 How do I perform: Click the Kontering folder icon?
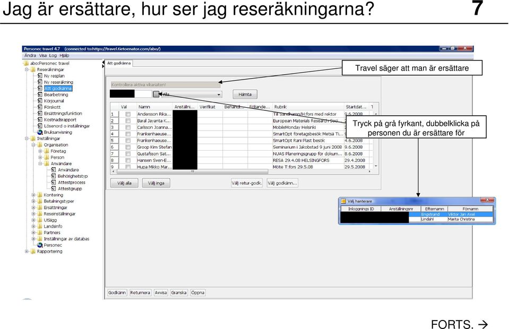(x=40, y=195)
